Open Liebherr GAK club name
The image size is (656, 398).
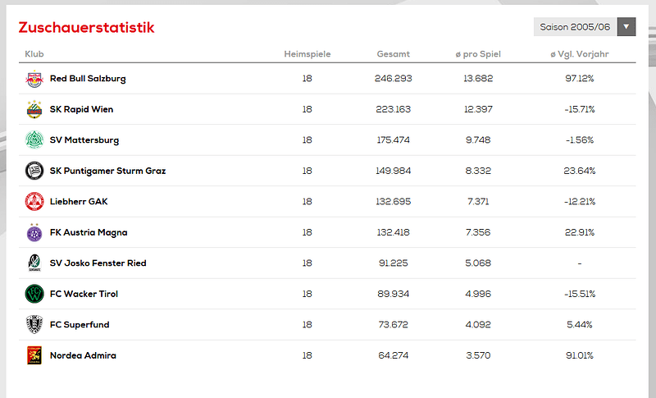click(79, 202)
